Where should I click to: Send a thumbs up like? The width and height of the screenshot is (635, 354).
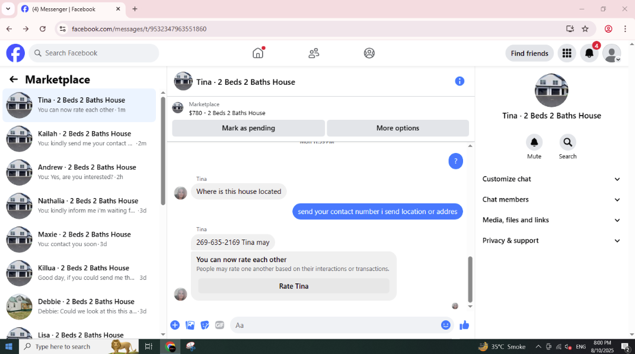(464, 325)
